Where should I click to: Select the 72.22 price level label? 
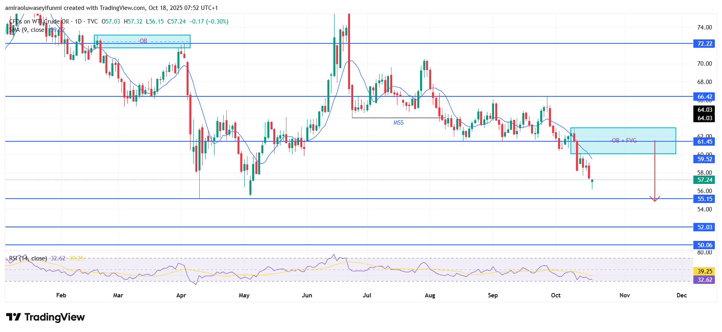[704, 44]
